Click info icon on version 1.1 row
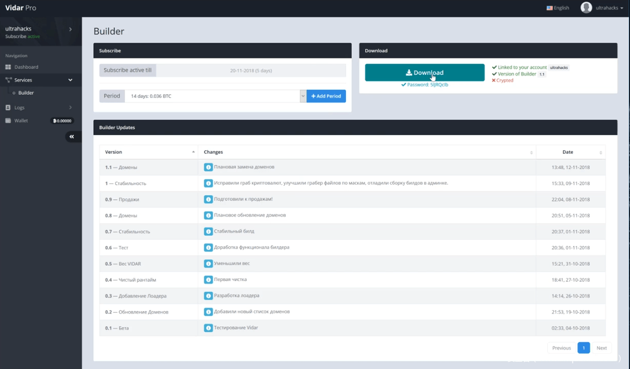Viewport: 630px width, 369px height. coord(208,167)
